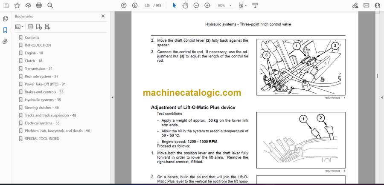Jump to Engine - 10 bookmark

[34, 53]
